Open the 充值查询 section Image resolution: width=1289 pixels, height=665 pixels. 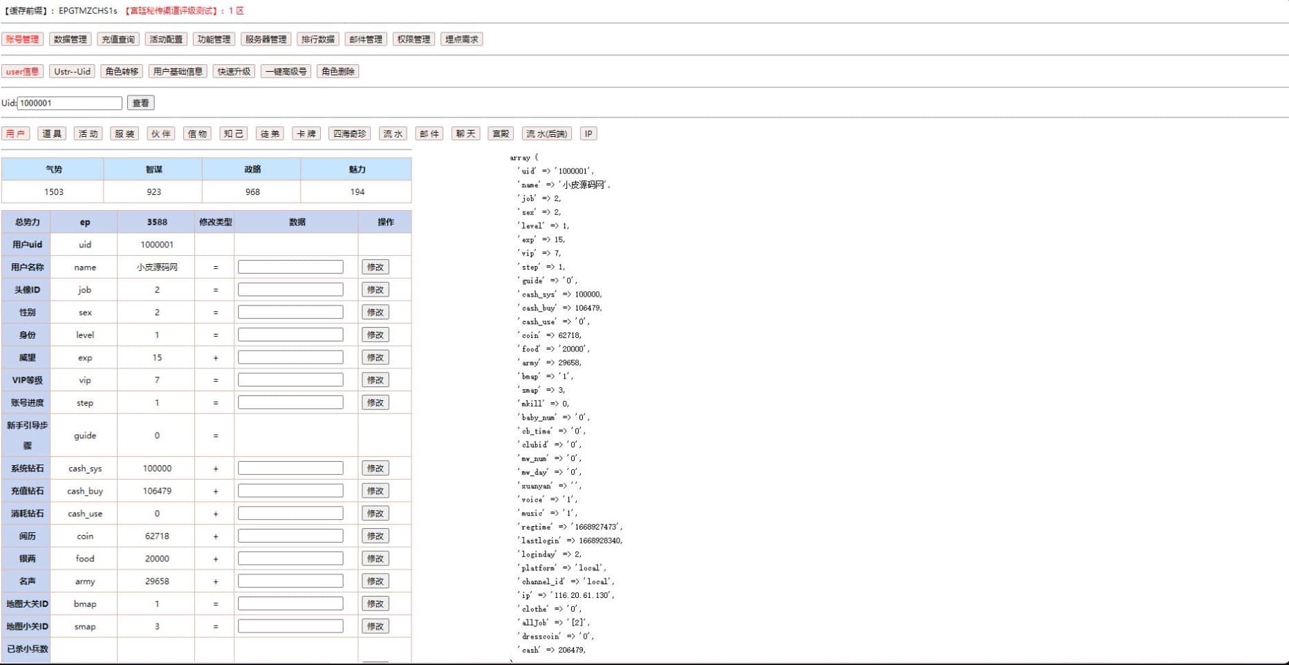pos(118,39)
